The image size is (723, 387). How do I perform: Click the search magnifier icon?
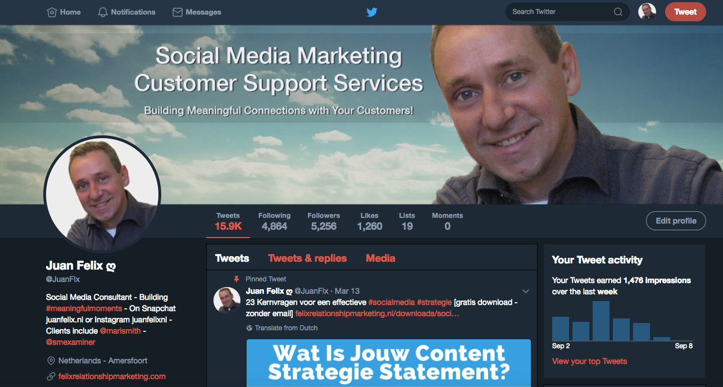pyautogui.click(x=618, y=12)
